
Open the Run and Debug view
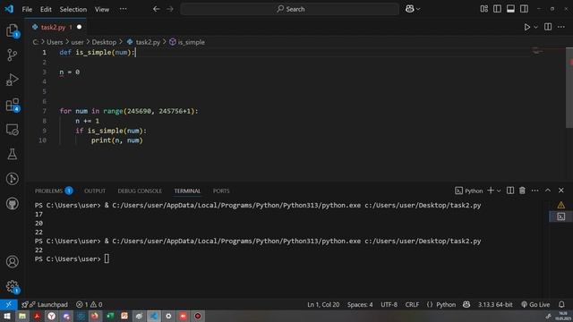12,80
